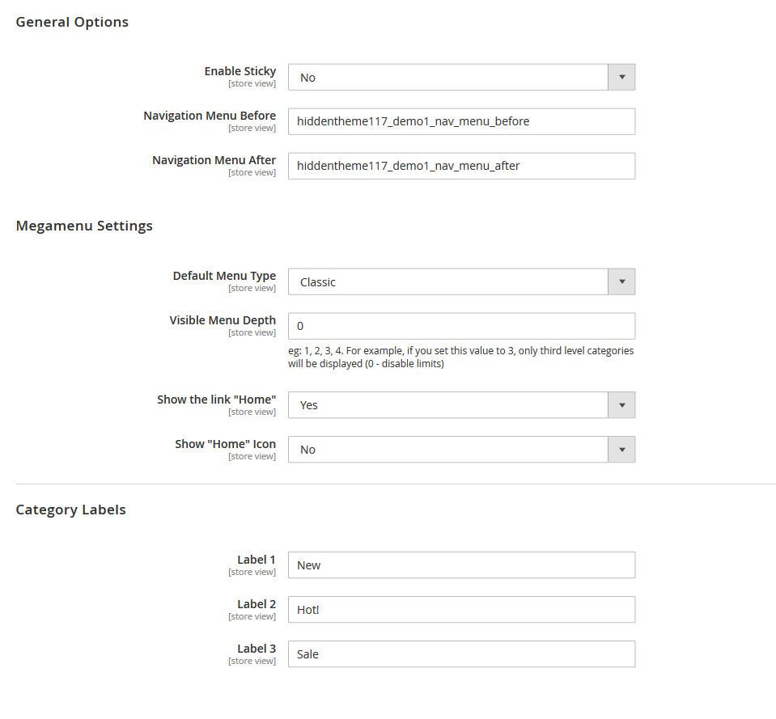Click the dropdown arrow next to Enable Sticky
This screenshot has width=776, height=719.
coord(621,77)
